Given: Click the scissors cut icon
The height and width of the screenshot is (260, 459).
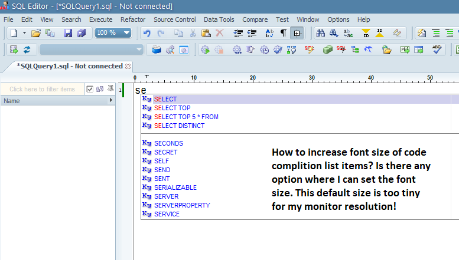Looking at the screenshot, I should 193,33.
